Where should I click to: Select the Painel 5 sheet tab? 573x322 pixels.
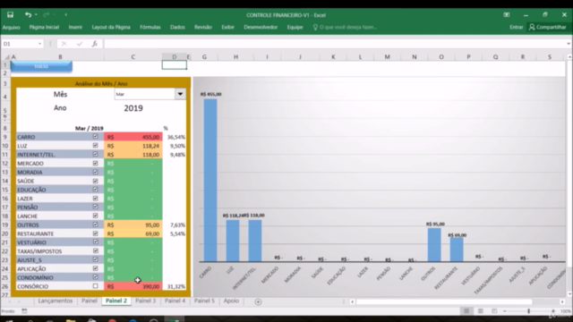[204, 301]
